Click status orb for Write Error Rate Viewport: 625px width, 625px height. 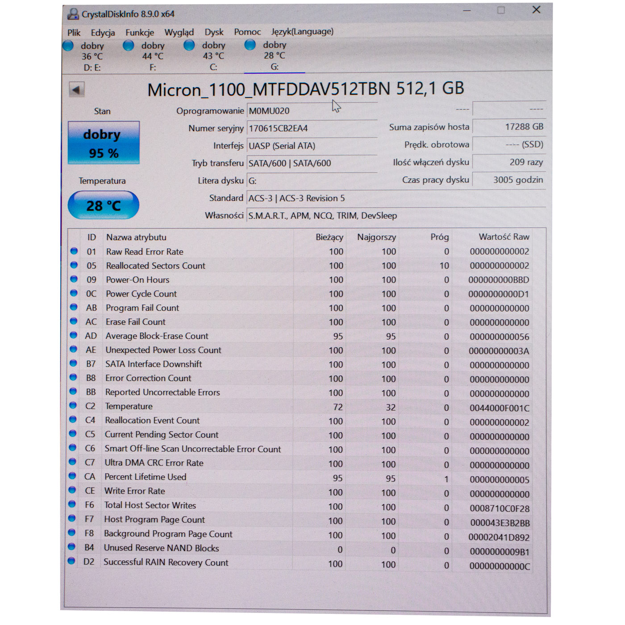pos(72,490)
